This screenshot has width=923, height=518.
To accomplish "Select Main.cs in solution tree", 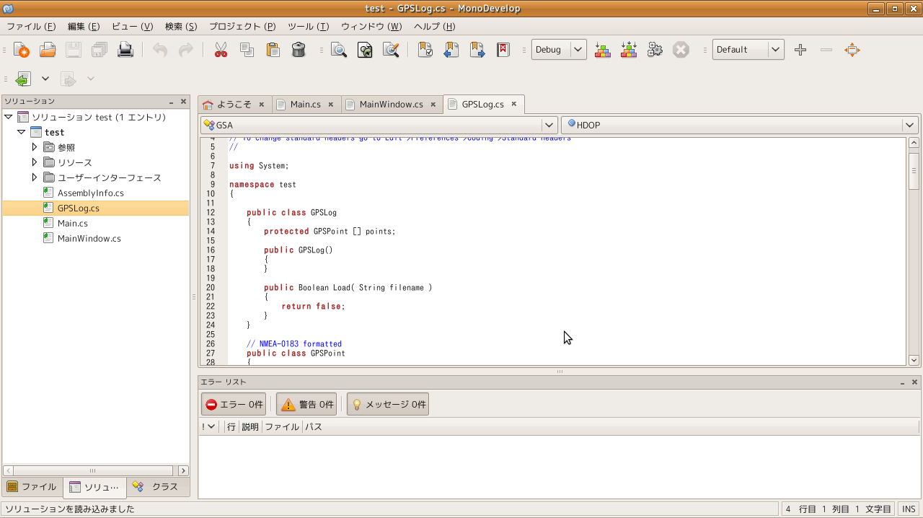I will pos(73,223).
